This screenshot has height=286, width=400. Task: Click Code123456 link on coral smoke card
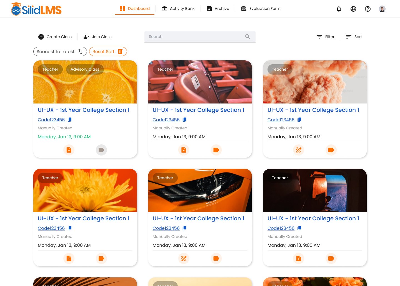[x=281, y=120]
